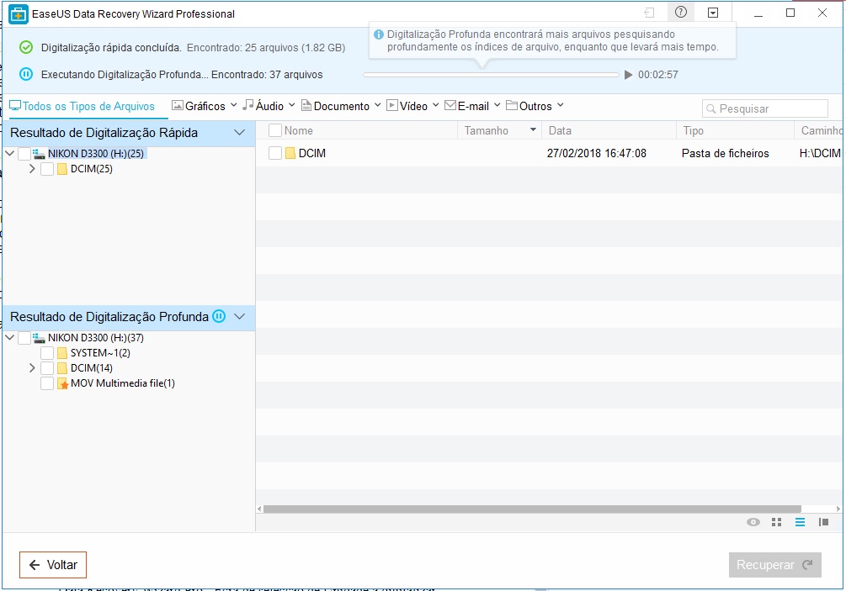Check the Nome select-all checkbox
This screenshot has width=846, height=591.
[275, 130]
